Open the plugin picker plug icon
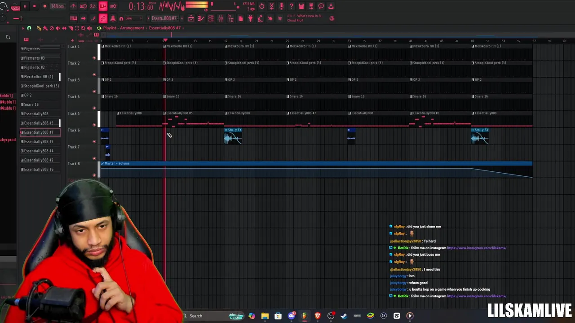The image size is (575, 323). pyautogui.click(x=250, y=18)
